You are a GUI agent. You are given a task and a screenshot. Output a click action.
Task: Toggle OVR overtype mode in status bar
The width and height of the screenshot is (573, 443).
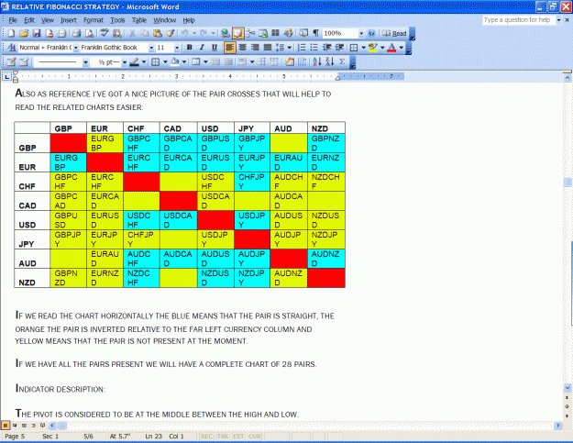coord(255,436)
